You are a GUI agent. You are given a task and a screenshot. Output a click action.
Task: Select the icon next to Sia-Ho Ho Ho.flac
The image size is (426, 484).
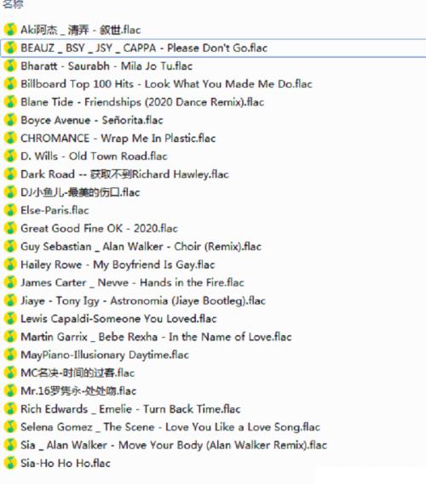click(10, 463)
